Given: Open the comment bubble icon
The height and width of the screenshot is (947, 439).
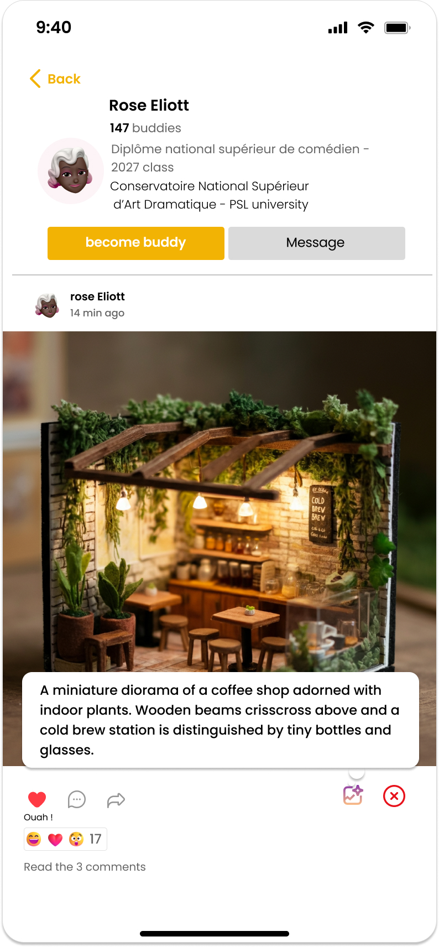Looking at the screenshot, I should 76,799.
